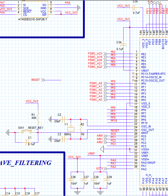Click ground symbol left of C2
Screen dimensions: 168x196
[x=50, y=119]
